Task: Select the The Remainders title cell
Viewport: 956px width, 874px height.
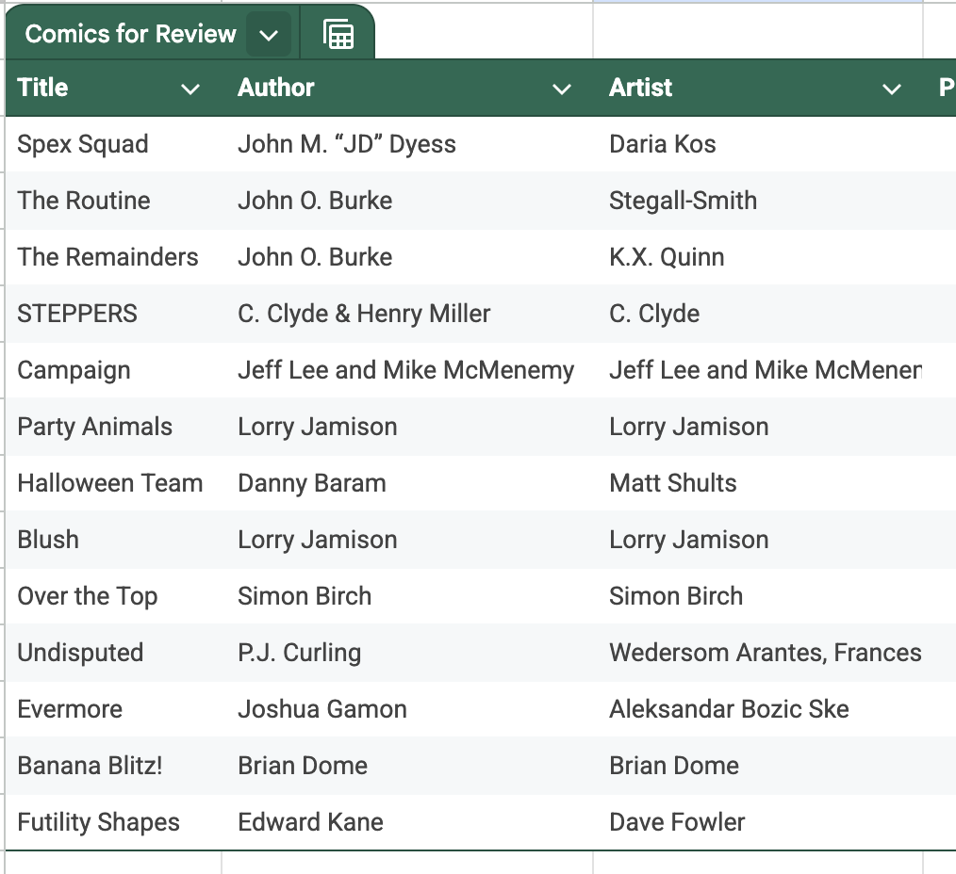Action: point(114,258)
